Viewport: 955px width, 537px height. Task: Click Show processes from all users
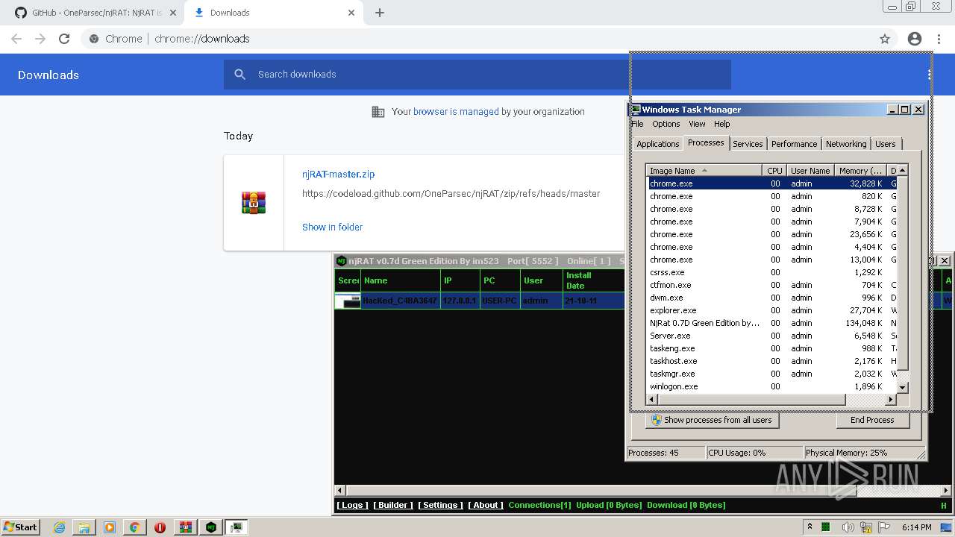coord(712,420)
